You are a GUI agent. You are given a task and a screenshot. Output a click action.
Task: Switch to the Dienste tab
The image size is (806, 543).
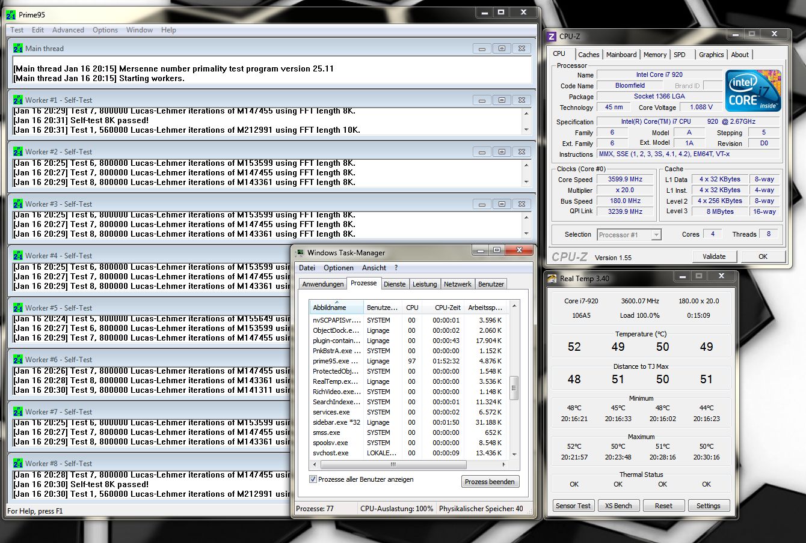(x=395, y=284)
